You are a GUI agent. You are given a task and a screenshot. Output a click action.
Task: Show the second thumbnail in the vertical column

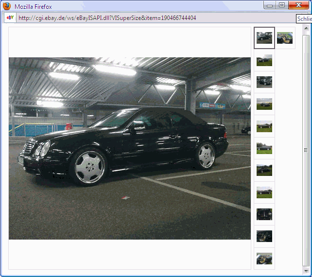(x=264, y=60)
